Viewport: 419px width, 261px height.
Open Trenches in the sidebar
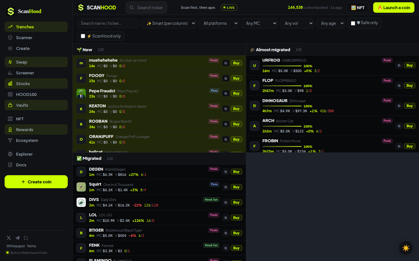pos(36,27)
